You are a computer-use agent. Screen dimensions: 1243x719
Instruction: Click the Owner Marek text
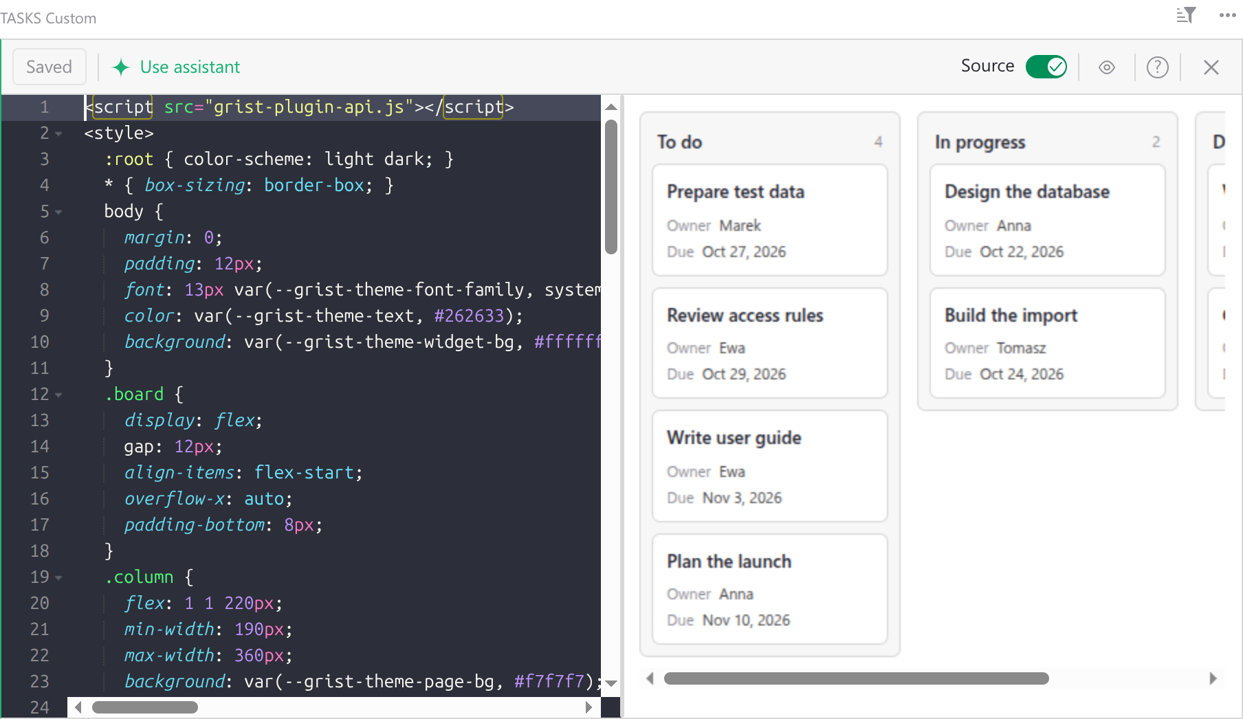click(714, 226)
